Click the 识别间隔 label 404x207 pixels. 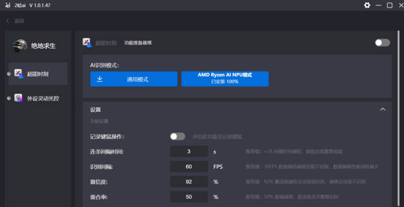tap(102, 167)
